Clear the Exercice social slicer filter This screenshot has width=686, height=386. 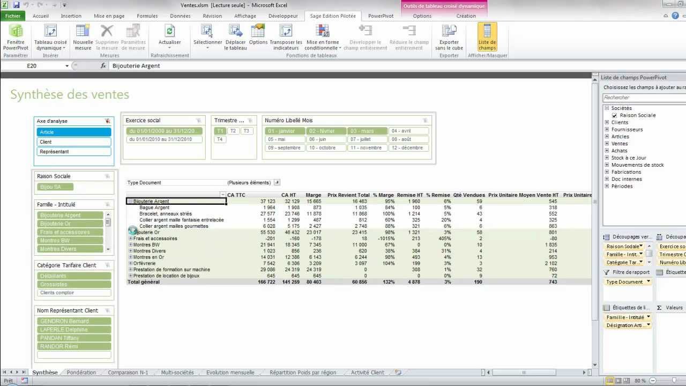coord(199,121)
